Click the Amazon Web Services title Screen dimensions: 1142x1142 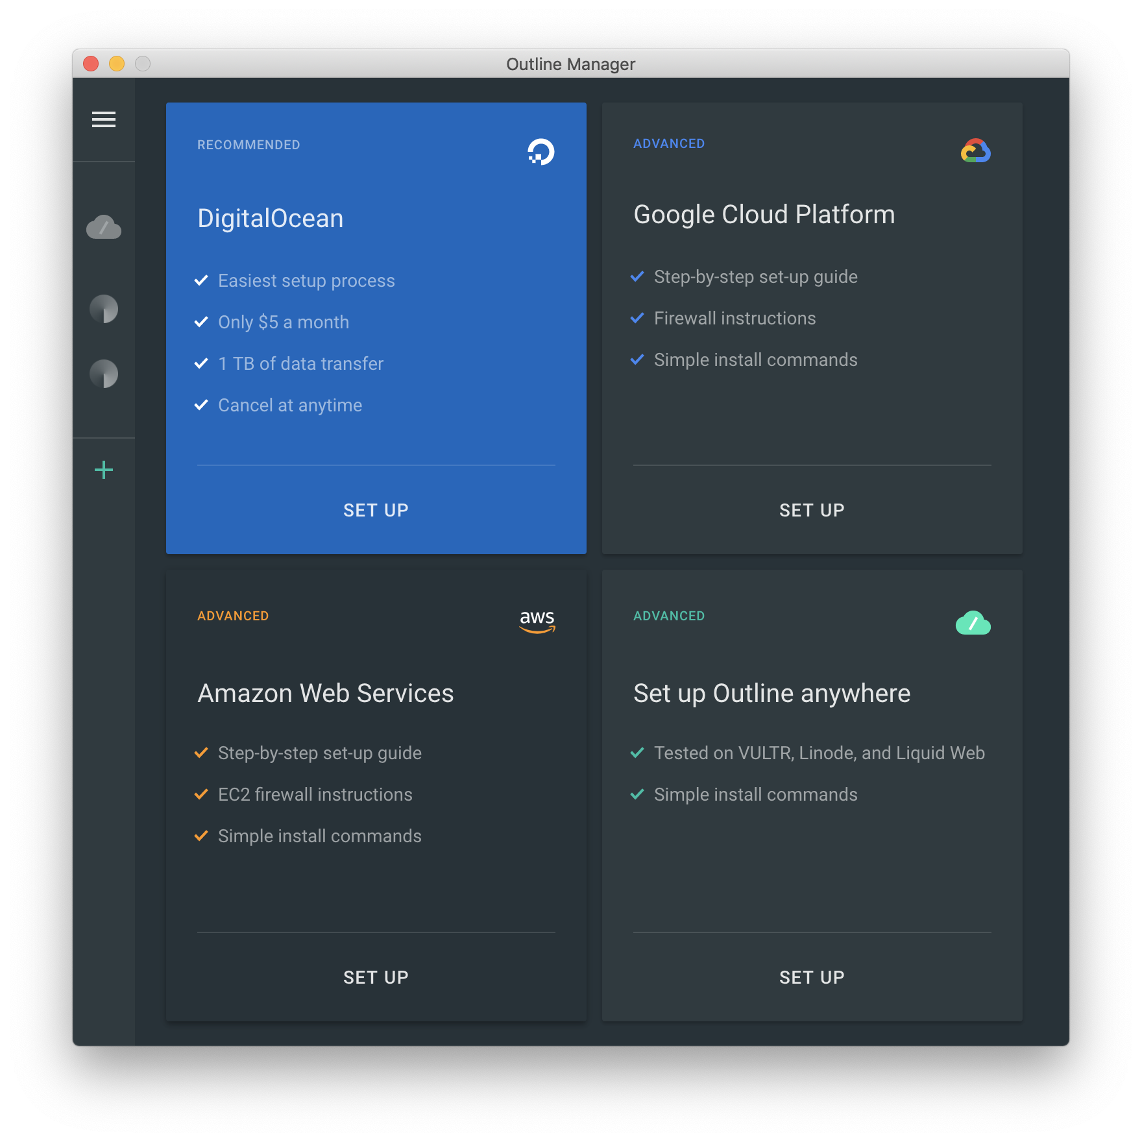(x=326, y=694)
